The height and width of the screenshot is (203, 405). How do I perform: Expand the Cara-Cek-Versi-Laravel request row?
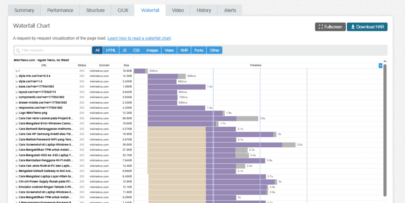pyautogui.click(x=17, y=118)
